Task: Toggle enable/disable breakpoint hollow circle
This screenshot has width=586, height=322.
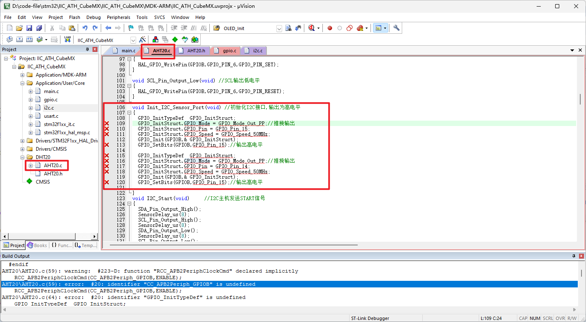Action: coord(340,28)
